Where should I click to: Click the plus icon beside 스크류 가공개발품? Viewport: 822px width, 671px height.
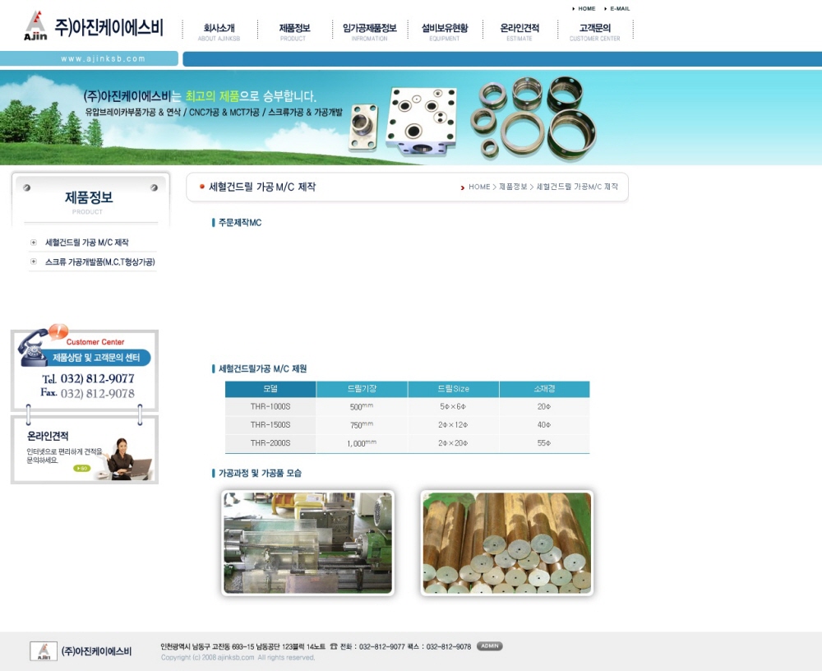tap(34, 261)
